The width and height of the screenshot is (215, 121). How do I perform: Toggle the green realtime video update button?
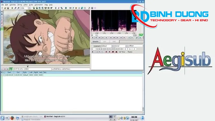(2, 29)
